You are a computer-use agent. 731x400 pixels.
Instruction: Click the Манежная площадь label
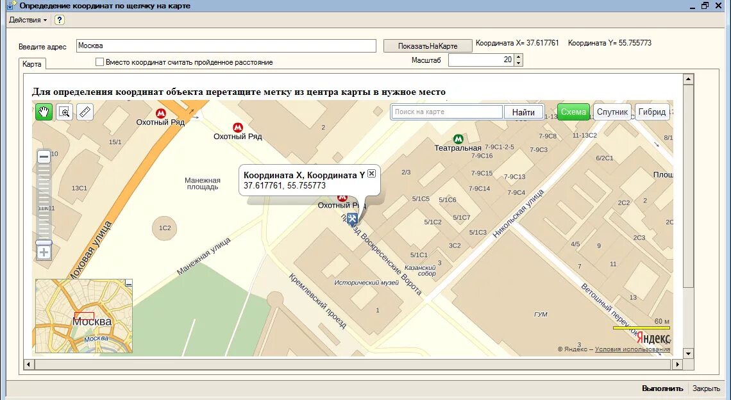203,183
